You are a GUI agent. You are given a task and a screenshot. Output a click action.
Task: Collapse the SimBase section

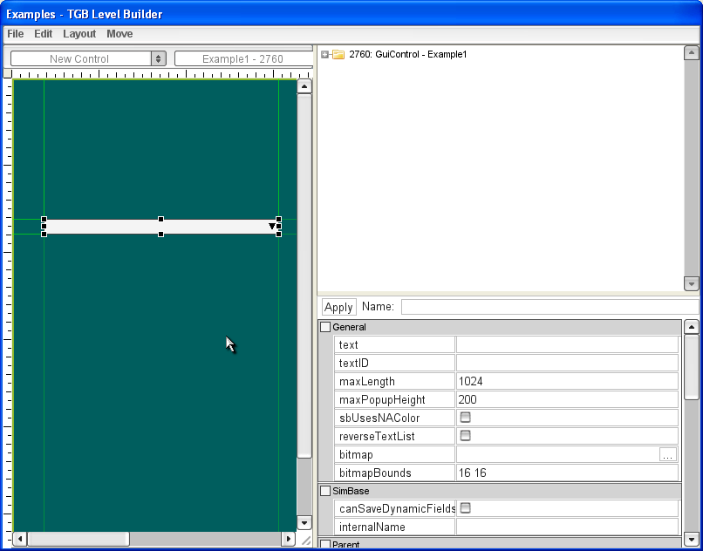pyautogui.click(x=325, y=492)
